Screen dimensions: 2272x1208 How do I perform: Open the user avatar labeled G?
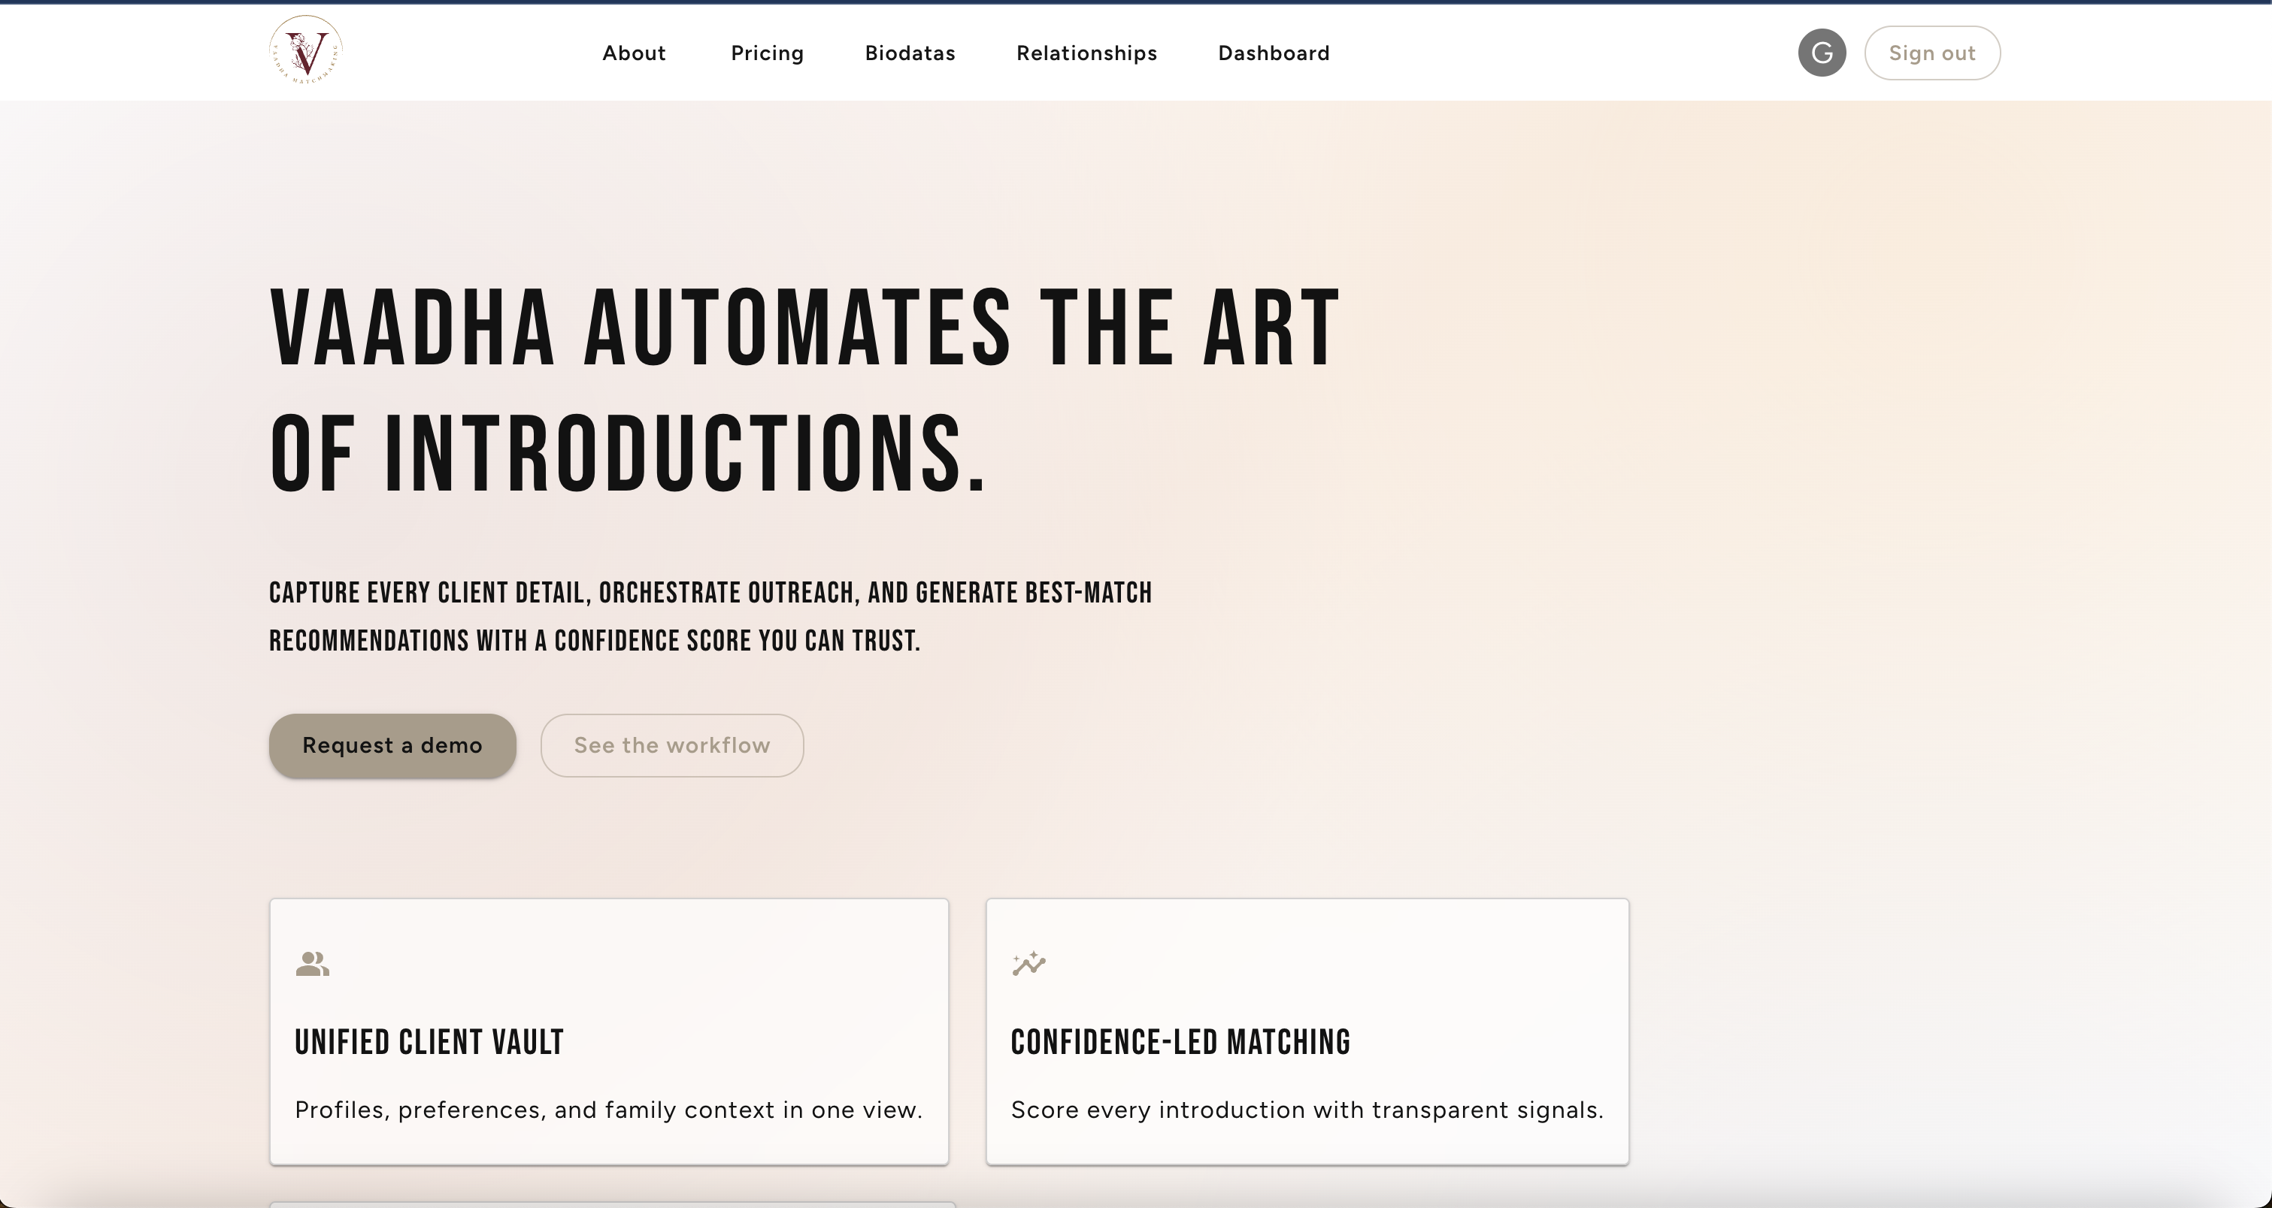[1822, 53]
